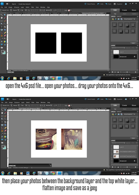Select the Rectangular Marquee tool in upper screenshot
Viewport: 139px width, 195px height.
[x=2, y=21]
